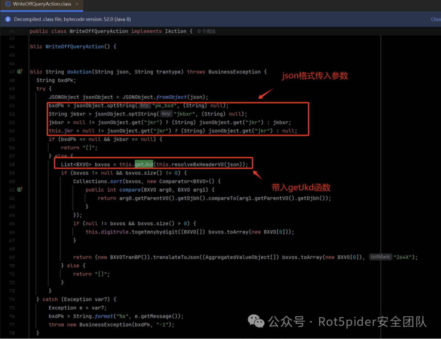Screen dimensions: 441x339
Task: Select the WriteOffQueryAction.class editor tab
Action: pyautogui.click(x=42, y=4)
